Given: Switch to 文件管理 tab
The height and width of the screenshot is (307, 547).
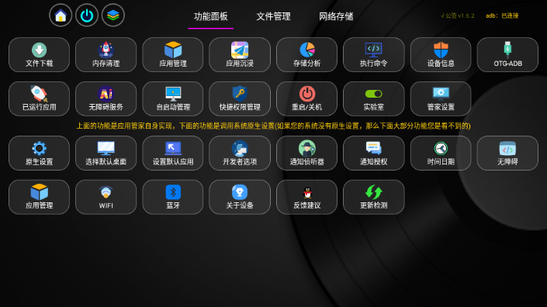Looking at the screenshot, I should click(273, 16).
